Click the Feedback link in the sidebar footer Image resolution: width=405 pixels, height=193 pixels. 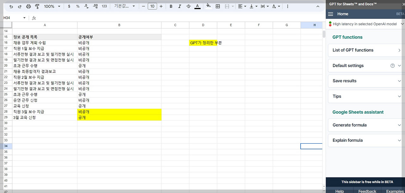[367, 191]
